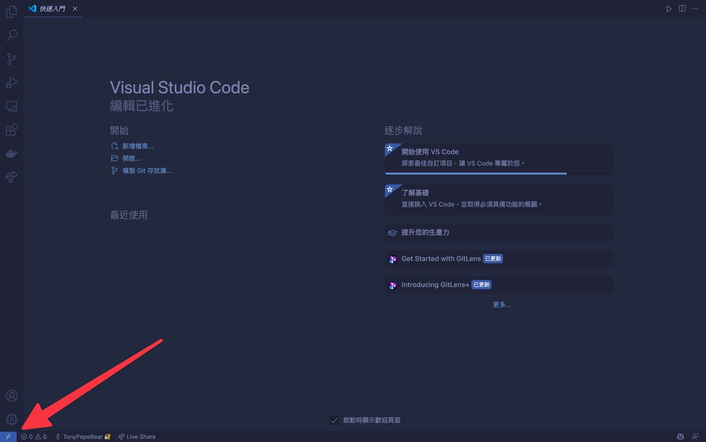Toggle the 啟動時顯示歡迎頁面 checkbox
This screenshot has width=706, height=442.
pyautogui.click(x=335, y=420)
